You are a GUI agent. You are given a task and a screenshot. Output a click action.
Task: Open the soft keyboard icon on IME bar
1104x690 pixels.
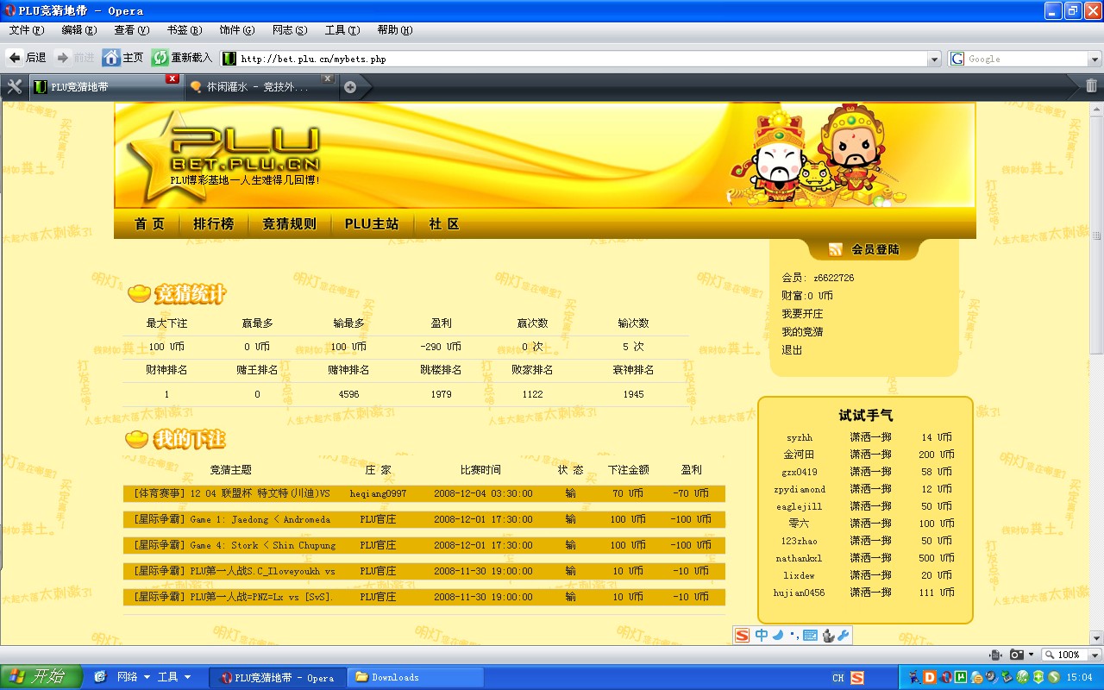pyautogui.click(x=810, y=636)
